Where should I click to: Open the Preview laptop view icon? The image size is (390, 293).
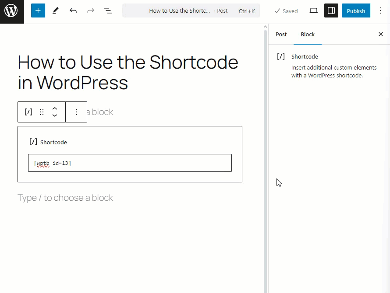[314, 10]
